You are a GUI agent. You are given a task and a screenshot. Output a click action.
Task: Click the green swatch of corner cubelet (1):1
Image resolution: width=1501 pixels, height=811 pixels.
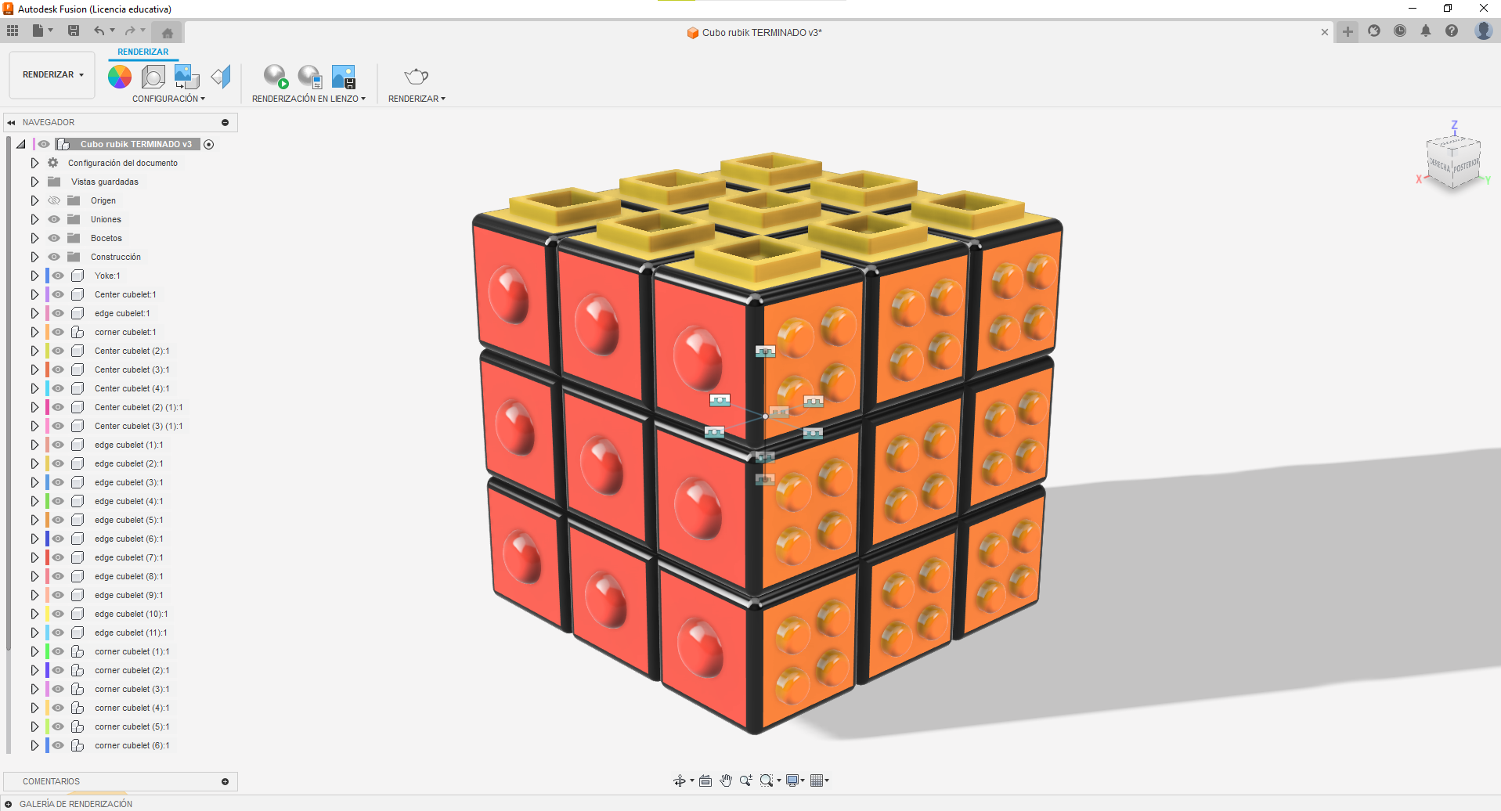tap(47, 651)
